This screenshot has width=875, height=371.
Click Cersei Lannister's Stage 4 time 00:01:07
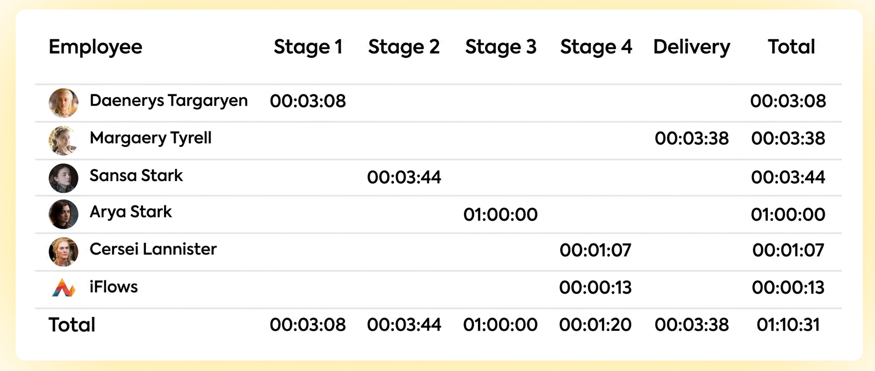595,250
